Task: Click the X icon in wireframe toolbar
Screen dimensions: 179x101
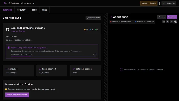Action: click(167, 22)
